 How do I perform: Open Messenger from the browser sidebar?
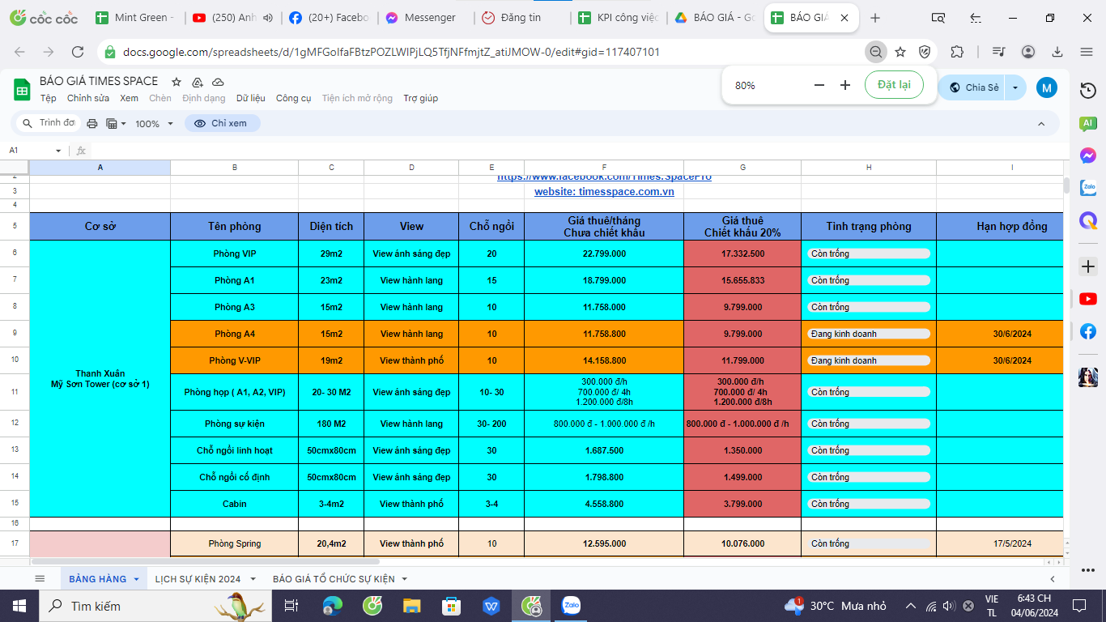(x=1087, y=155)
